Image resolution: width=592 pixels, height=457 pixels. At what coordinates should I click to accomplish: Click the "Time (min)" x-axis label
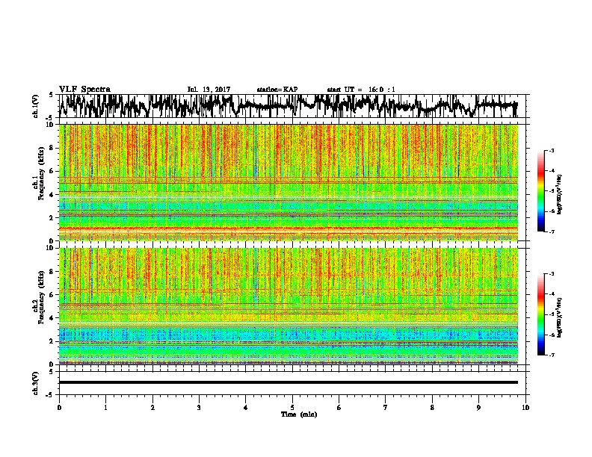point(299,414)
